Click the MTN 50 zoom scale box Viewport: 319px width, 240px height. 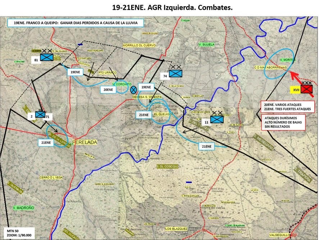tap(19, 233)
